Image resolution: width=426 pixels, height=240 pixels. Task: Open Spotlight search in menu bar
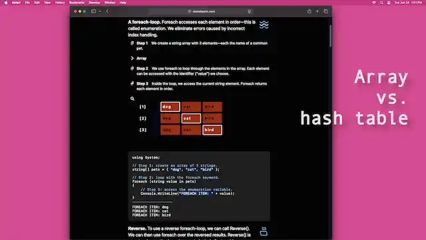[x=381, y=3]
